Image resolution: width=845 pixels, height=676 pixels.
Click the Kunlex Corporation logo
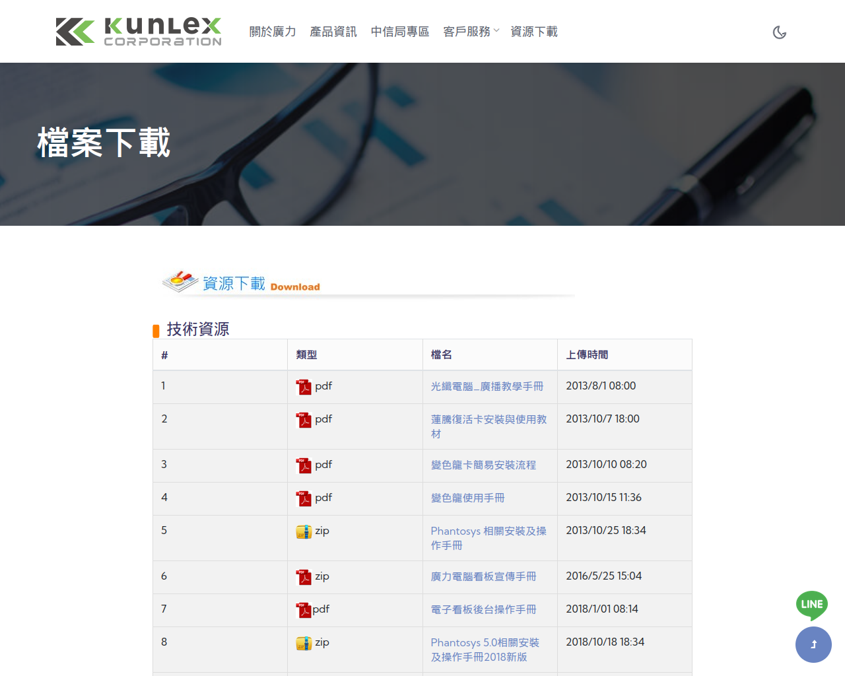pos(139,32)
